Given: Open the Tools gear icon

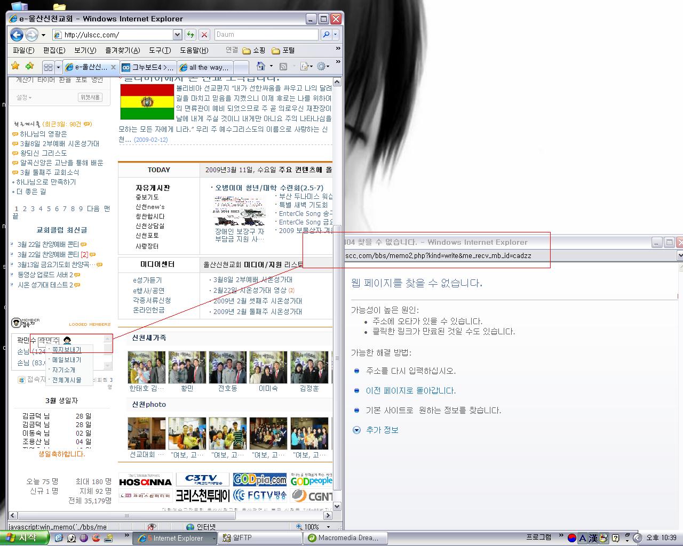Looking at the screenshot, I should [321, 66].
